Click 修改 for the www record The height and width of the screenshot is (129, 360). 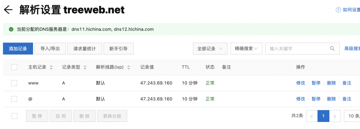(301, 83)
